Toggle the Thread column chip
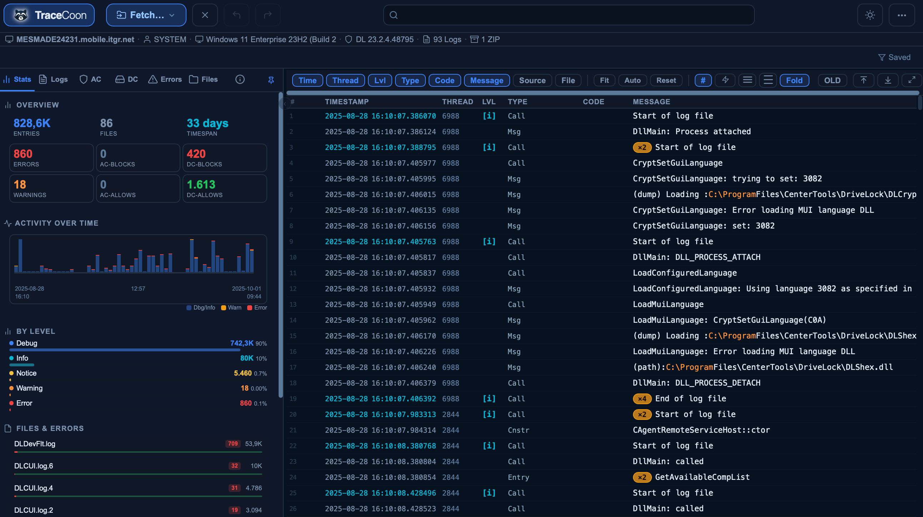923x517 pixels. 345,81
